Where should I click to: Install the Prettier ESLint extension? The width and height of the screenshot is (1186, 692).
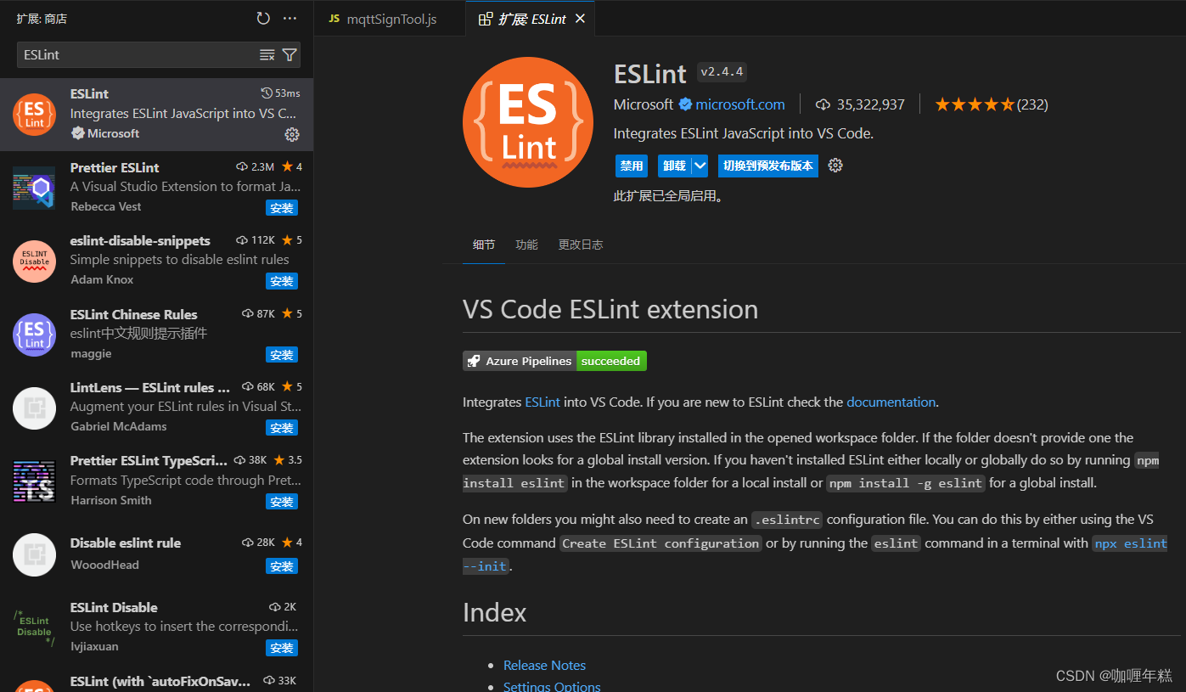click(x=282, y=207)
